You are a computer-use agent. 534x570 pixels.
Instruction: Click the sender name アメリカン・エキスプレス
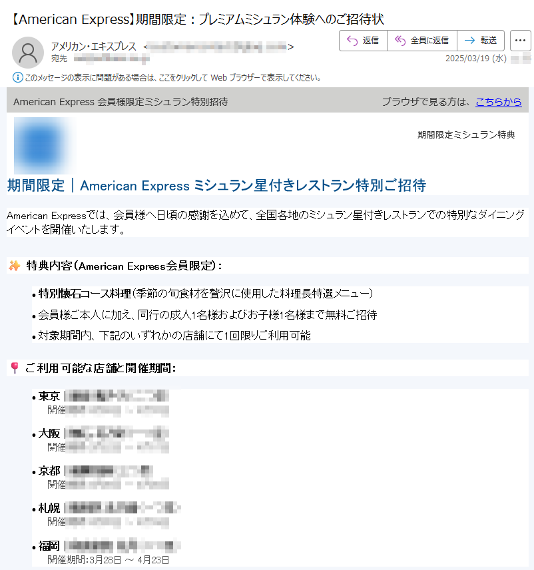[94, 46]
